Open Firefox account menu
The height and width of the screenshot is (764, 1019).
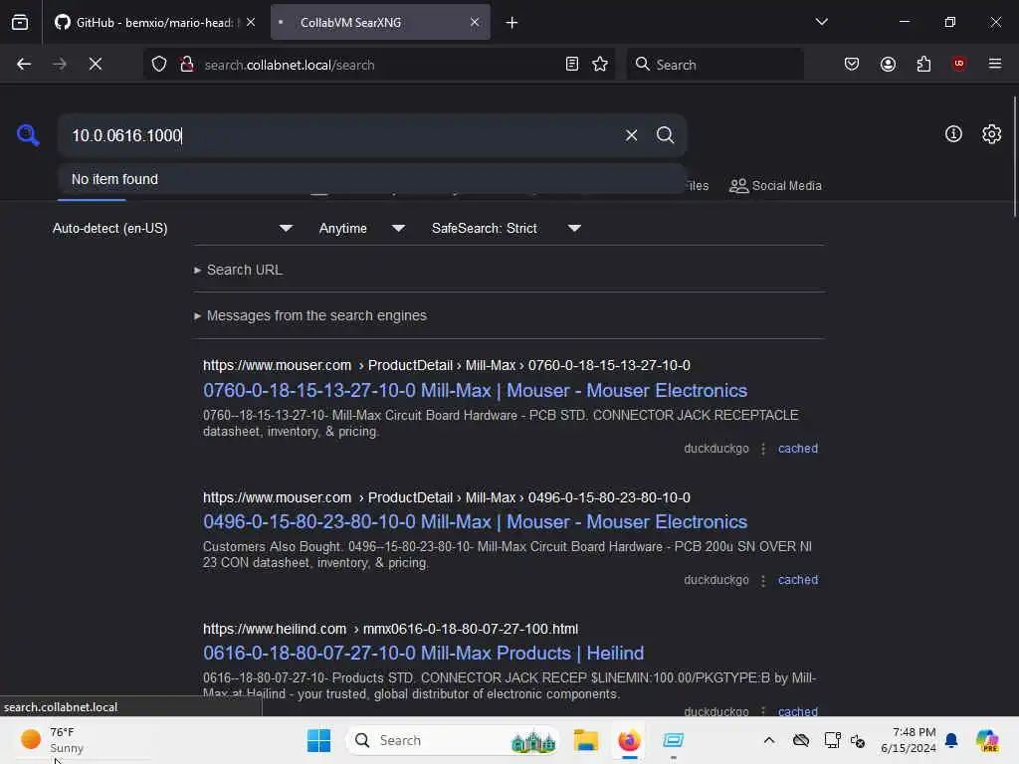[x=888, y=64]
